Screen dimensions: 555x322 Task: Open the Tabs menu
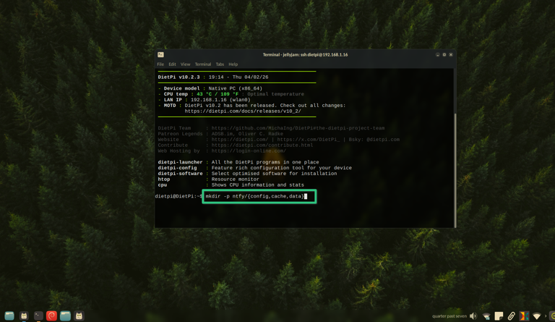coord(220,64)
